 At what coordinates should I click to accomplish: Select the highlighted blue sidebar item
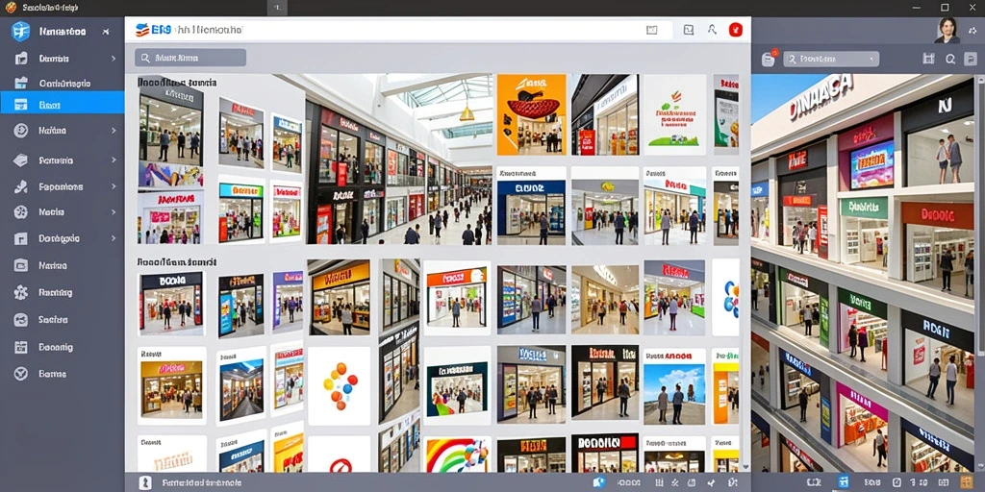tap(63, 103)
